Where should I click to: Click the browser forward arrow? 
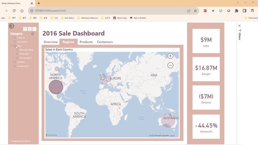point(6,11)
